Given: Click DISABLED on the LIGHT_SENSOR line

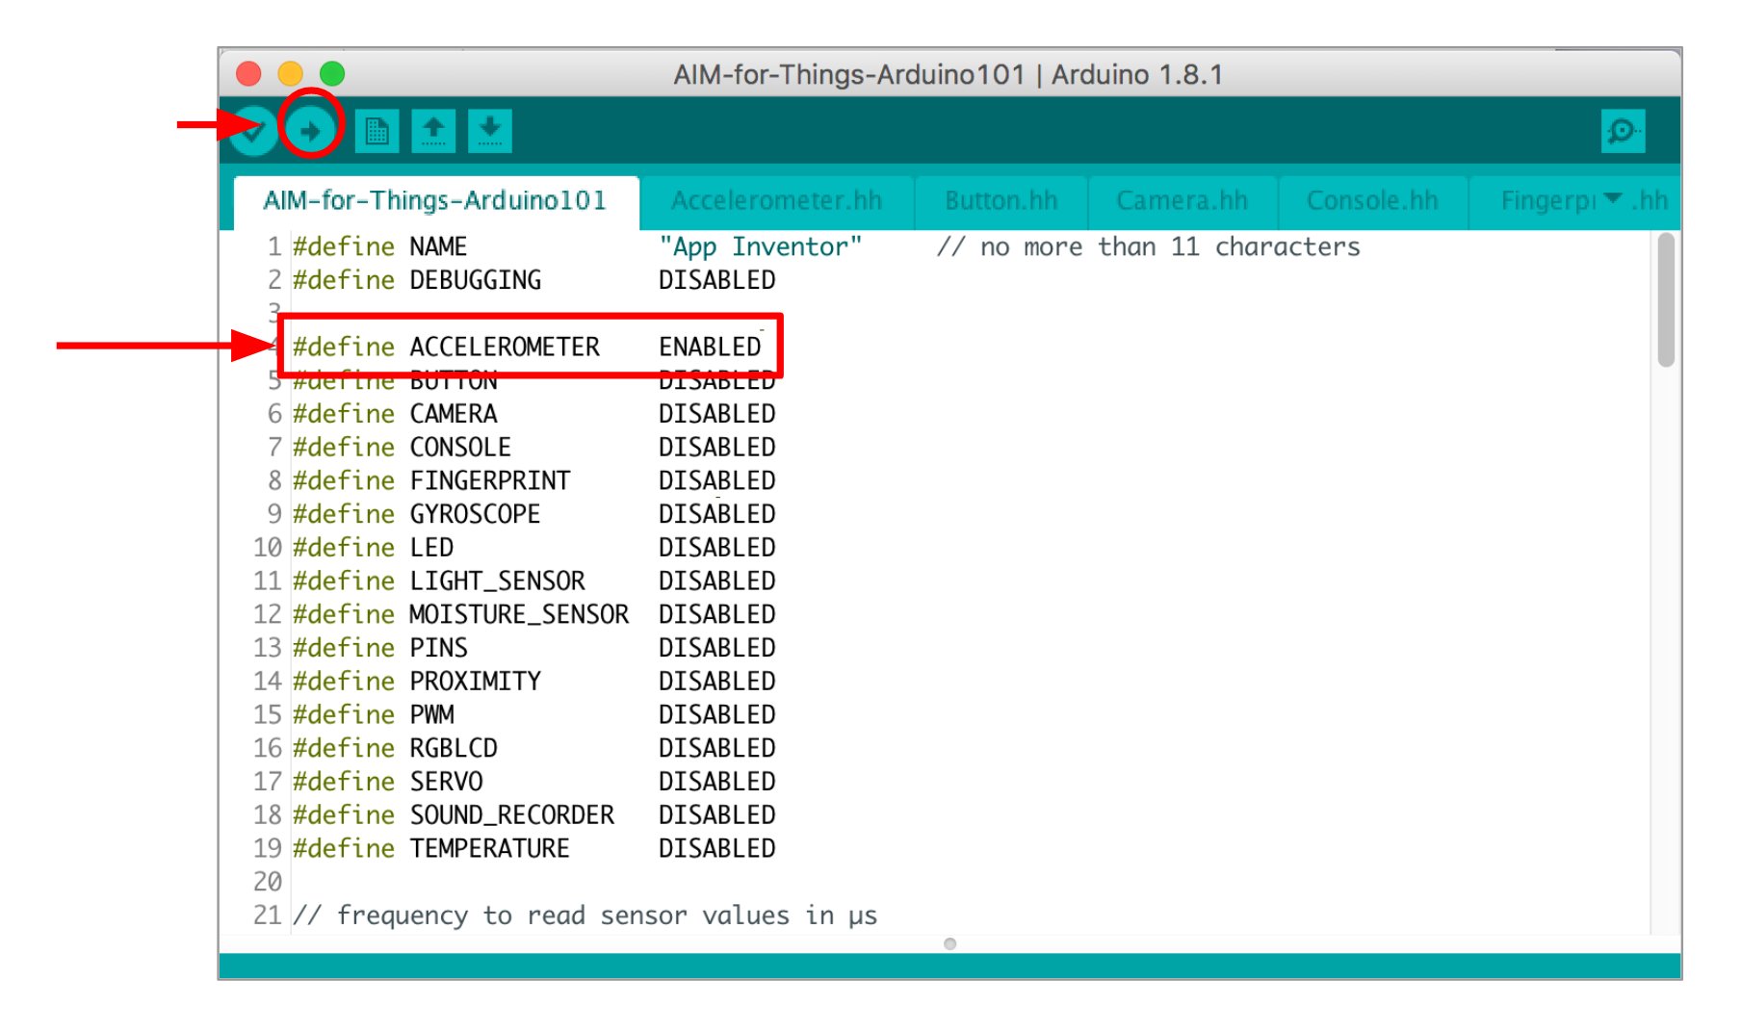Looking at the screenshot, I should (717, 581).
